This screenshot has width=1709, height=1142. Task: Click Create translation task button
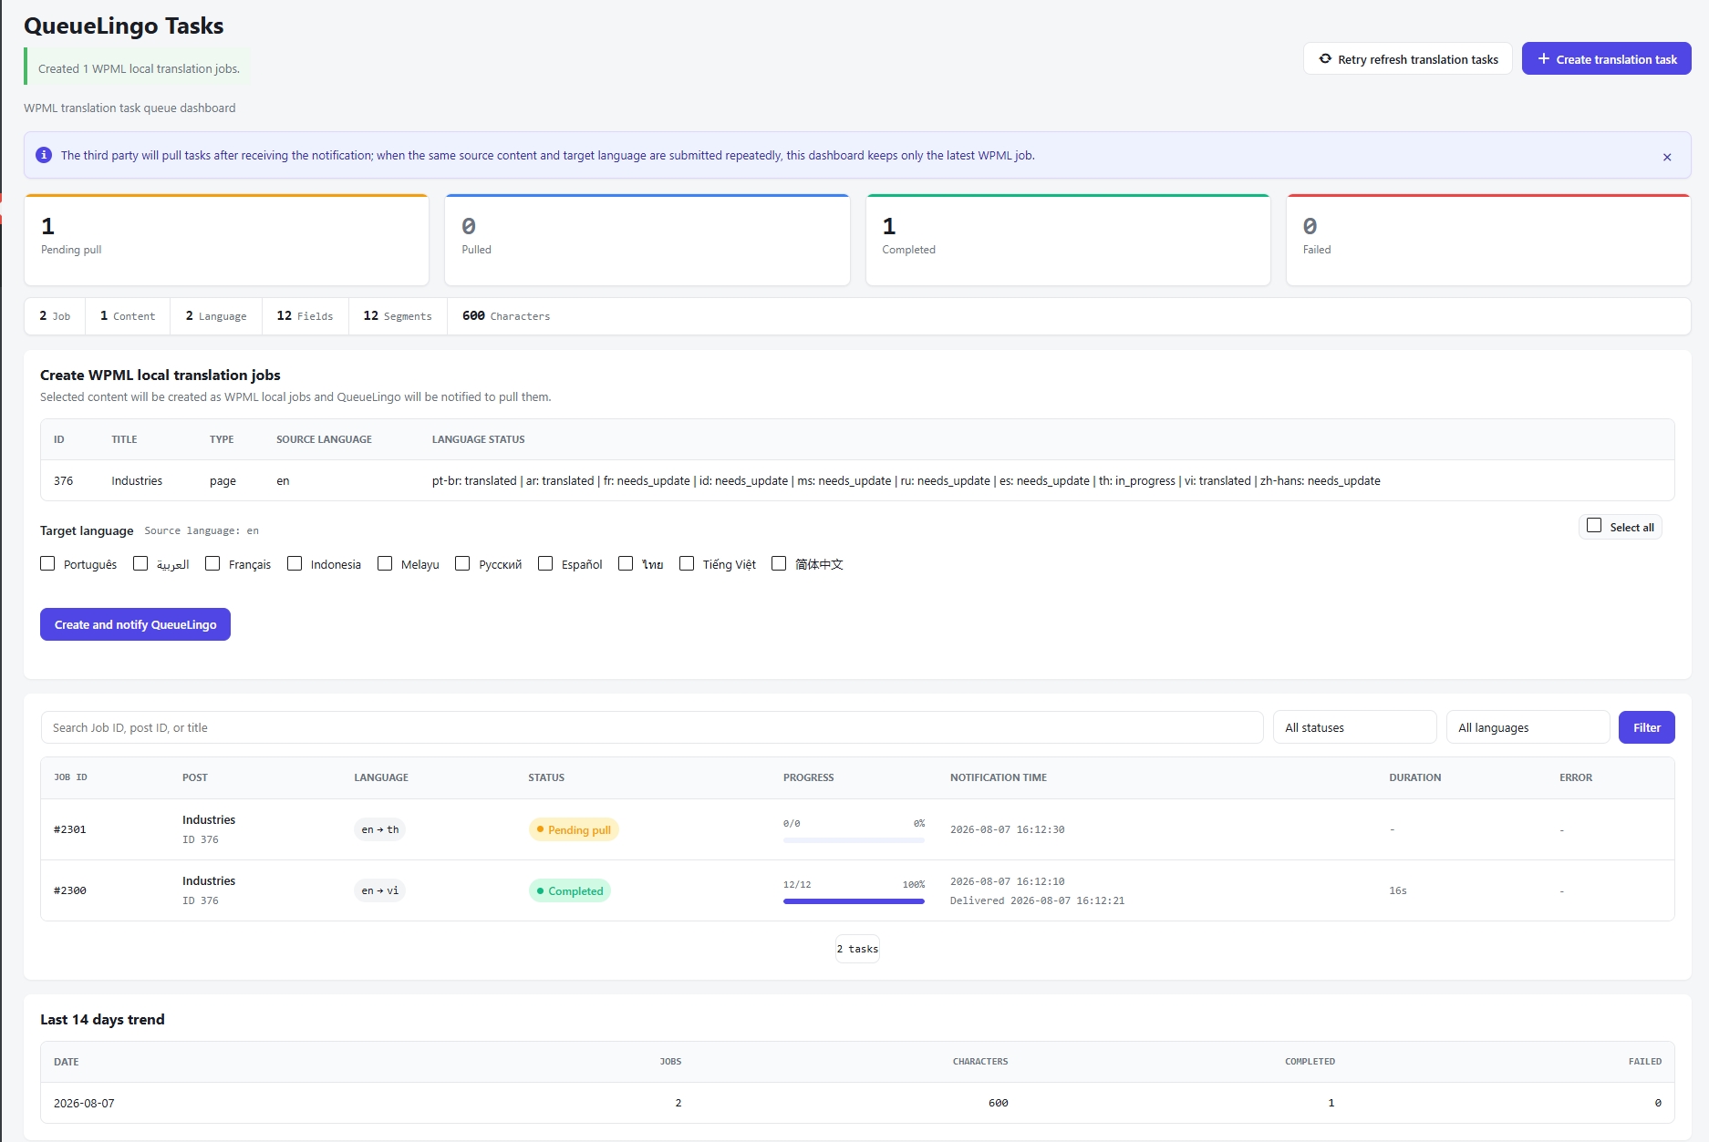pyautogui.click(x=1606, y=58)
